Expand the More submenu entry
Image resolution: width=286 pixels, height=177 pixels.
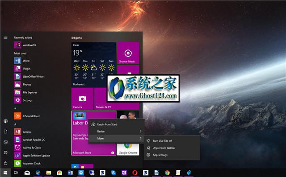coord(116,139)
